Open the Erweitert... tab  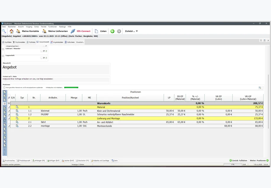click(x=80, y=42)
